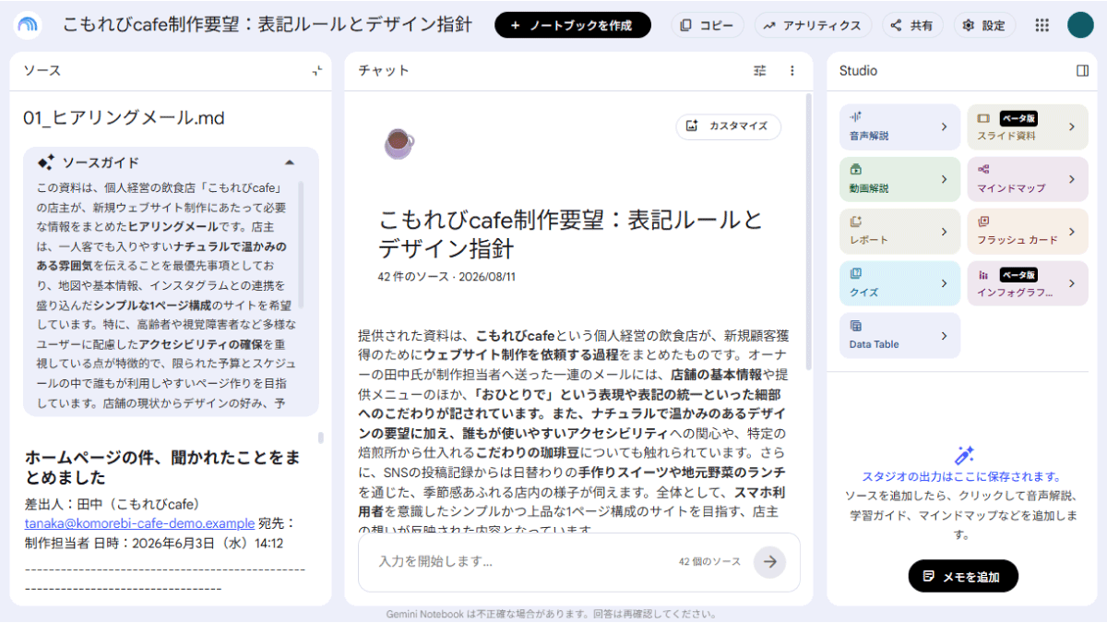Click the account avatar
Viewport: 1107px width, 623px height.
1080,26
